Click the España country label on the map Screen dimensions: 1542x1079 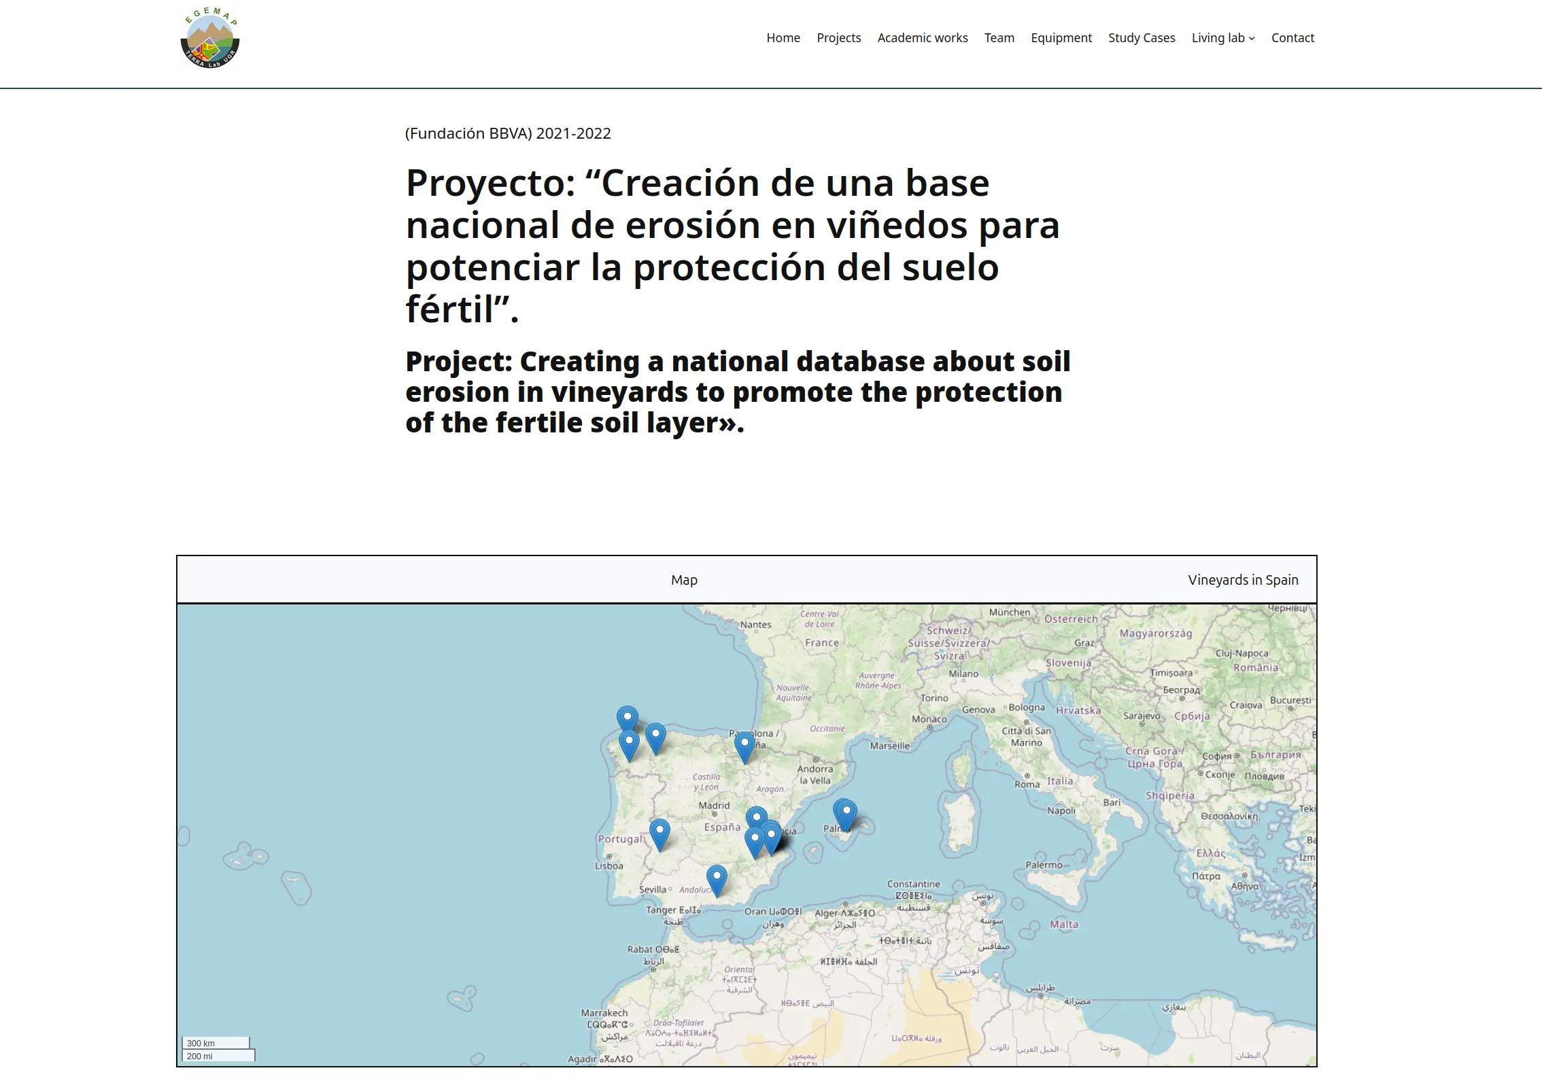[722, 827]
